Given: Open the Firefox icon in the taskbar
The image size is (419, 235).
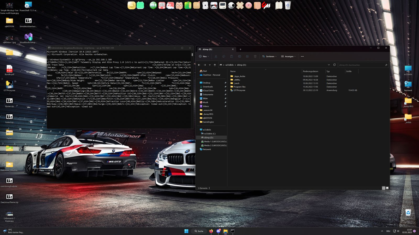Looking at the screenshot, I should pos(211,231).
